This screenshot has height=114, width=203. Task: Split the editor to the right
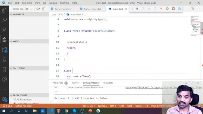[x=192, y=9]
